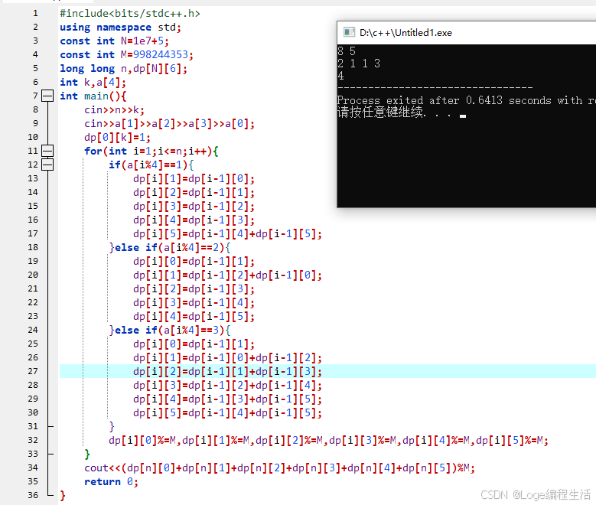Click the 'cout<<' output statement line
Image resolution: width=596 pixels, height=505 pixels.
280,468
